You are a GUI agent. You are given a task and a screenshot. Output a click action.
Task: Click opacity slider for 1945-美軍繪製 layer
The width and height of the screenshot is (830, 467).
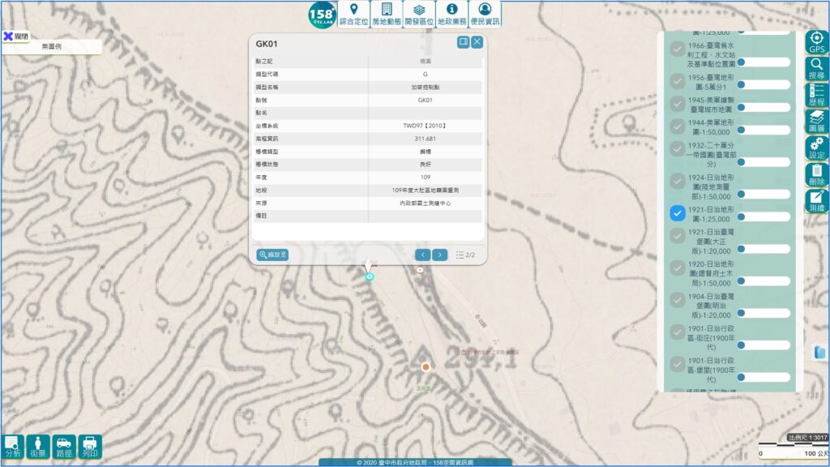[x=764, y=108]
